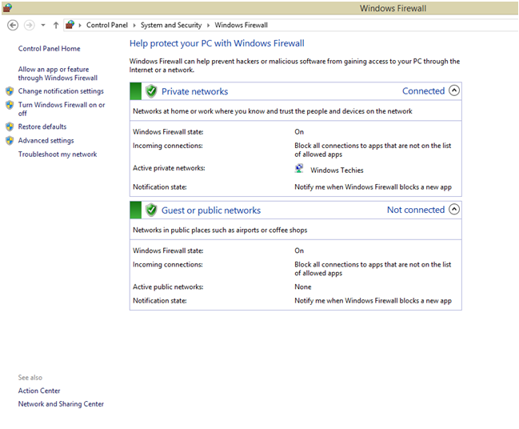This screenshot has height=429, width=519.
Task: Open Allow an app or feature link
Action: [57, 74]
